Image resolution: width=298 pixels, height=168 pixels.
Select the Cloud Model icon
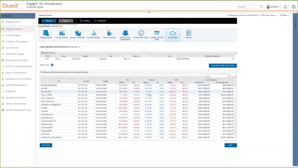(x=173, y=35)
